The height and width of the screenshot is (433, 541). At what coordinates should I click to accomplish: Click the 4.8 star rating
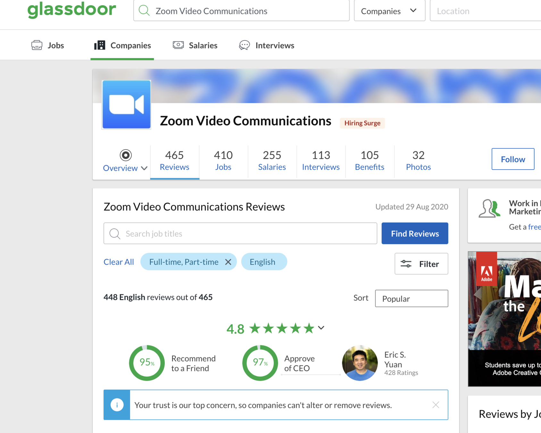tap(270, 328)
